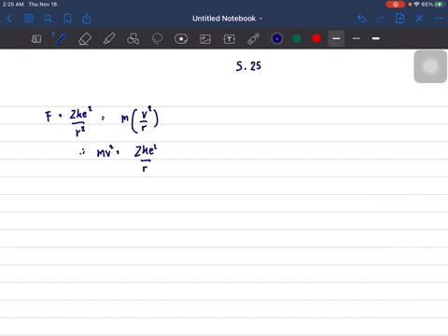The height and width of the screenshot is (336, 448).
Task: Bookmark this page
Action: [x=67, y=19]
